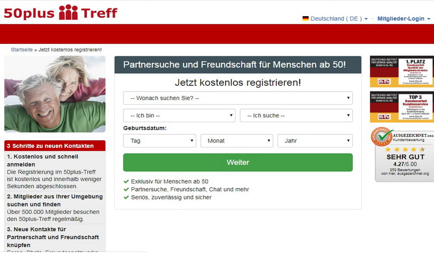
Task: Click the Ausgezeichnet.org seal icon
Action: pos(382,137)
